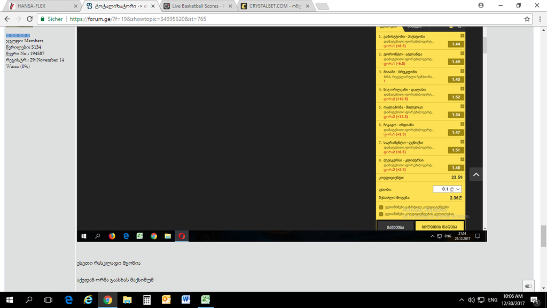The image size is (547, 308).
Task: Remove bet 4 ნიუ ორლეანი - დალასი
Action: click(462, 89)
